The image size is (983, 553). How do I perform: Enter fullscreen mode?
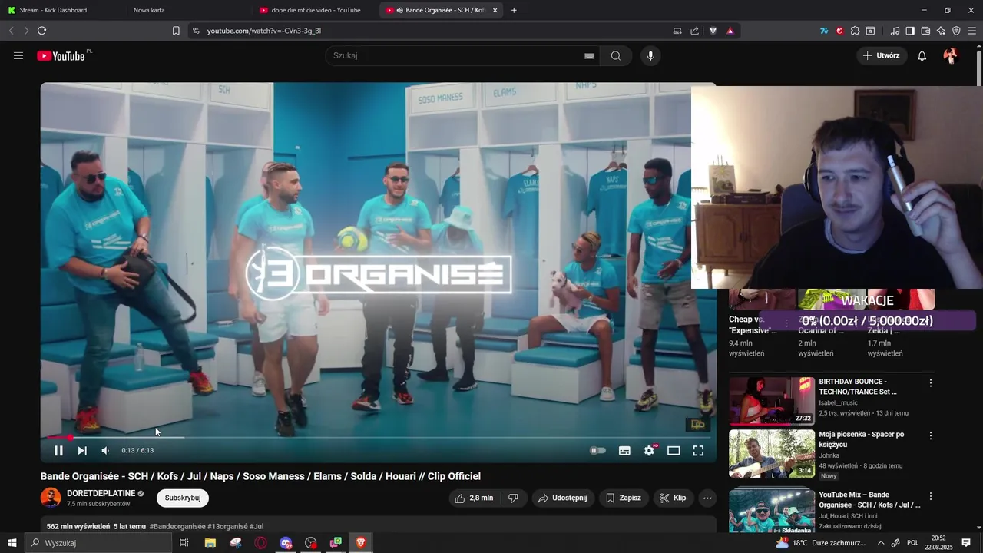click(x=698, y=451)
